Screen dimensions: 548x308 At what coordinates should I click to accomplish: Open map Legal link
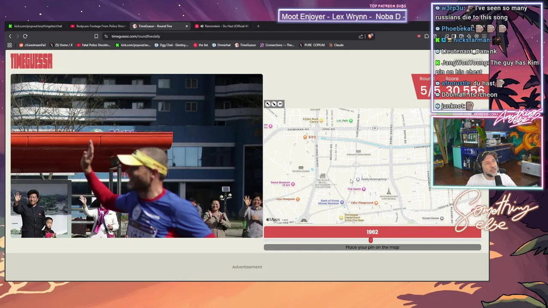click(285, 220)
